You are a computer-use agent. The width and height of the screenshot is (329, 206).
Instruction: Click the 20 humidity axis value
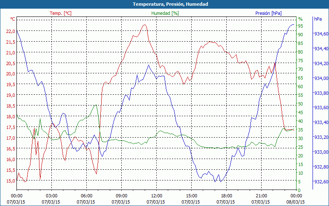(301, 156)
